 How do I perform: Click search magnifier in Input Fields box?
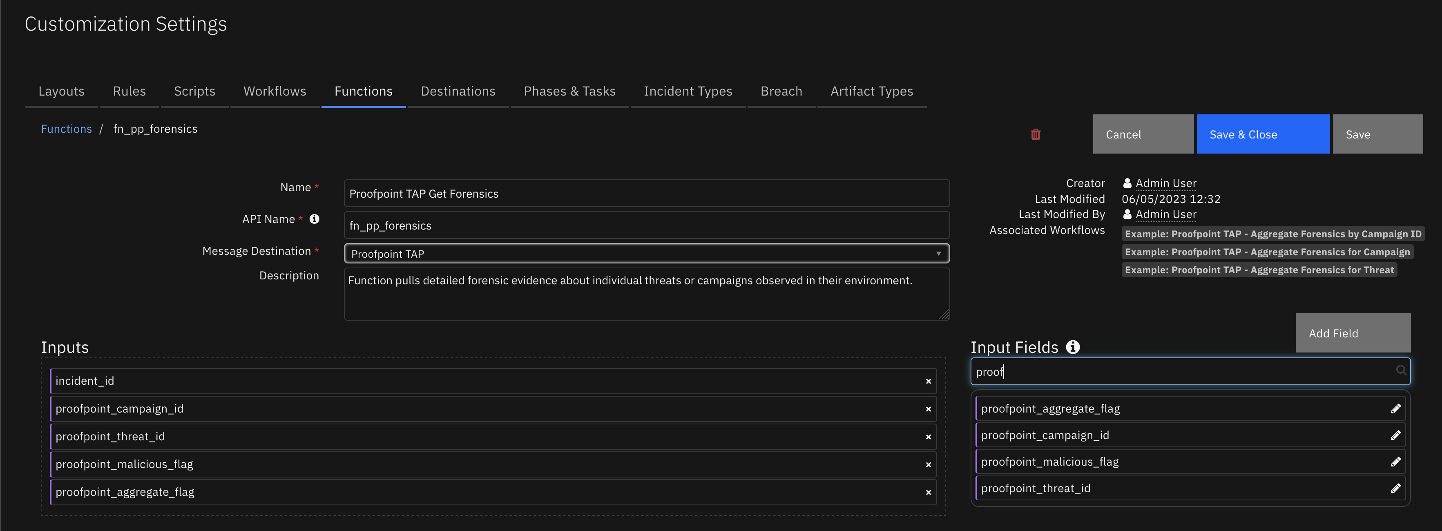click(x=1401, y=370)
